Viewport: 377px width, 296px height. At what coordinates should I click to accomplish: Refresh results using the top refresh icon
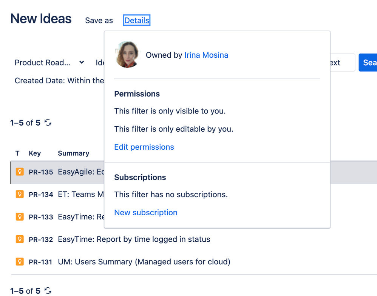click(48, 123)
